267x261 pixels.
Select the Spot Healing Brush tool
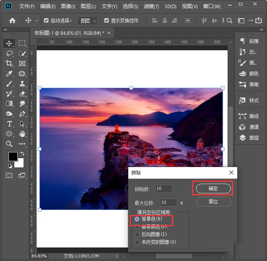click(x=22, y=73)
